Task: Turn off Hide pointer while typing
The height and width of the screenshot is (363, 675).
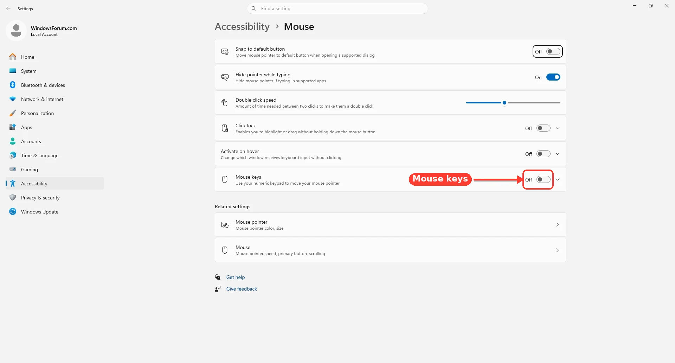Action: (x=553, y=77)
